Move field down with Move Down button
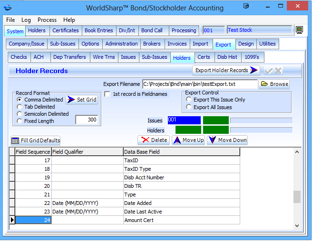This screenshot has height=241, width=312. tap(227, 140)
